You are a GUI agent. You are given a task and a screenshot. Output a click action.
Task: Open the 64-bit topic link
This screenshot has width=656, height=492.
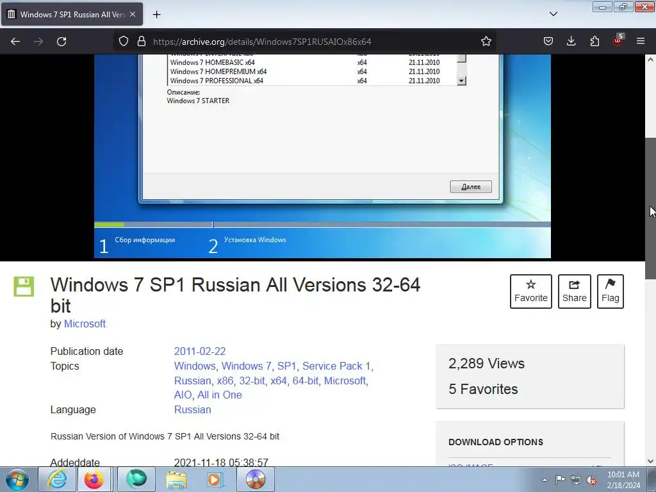coord(306,381)
